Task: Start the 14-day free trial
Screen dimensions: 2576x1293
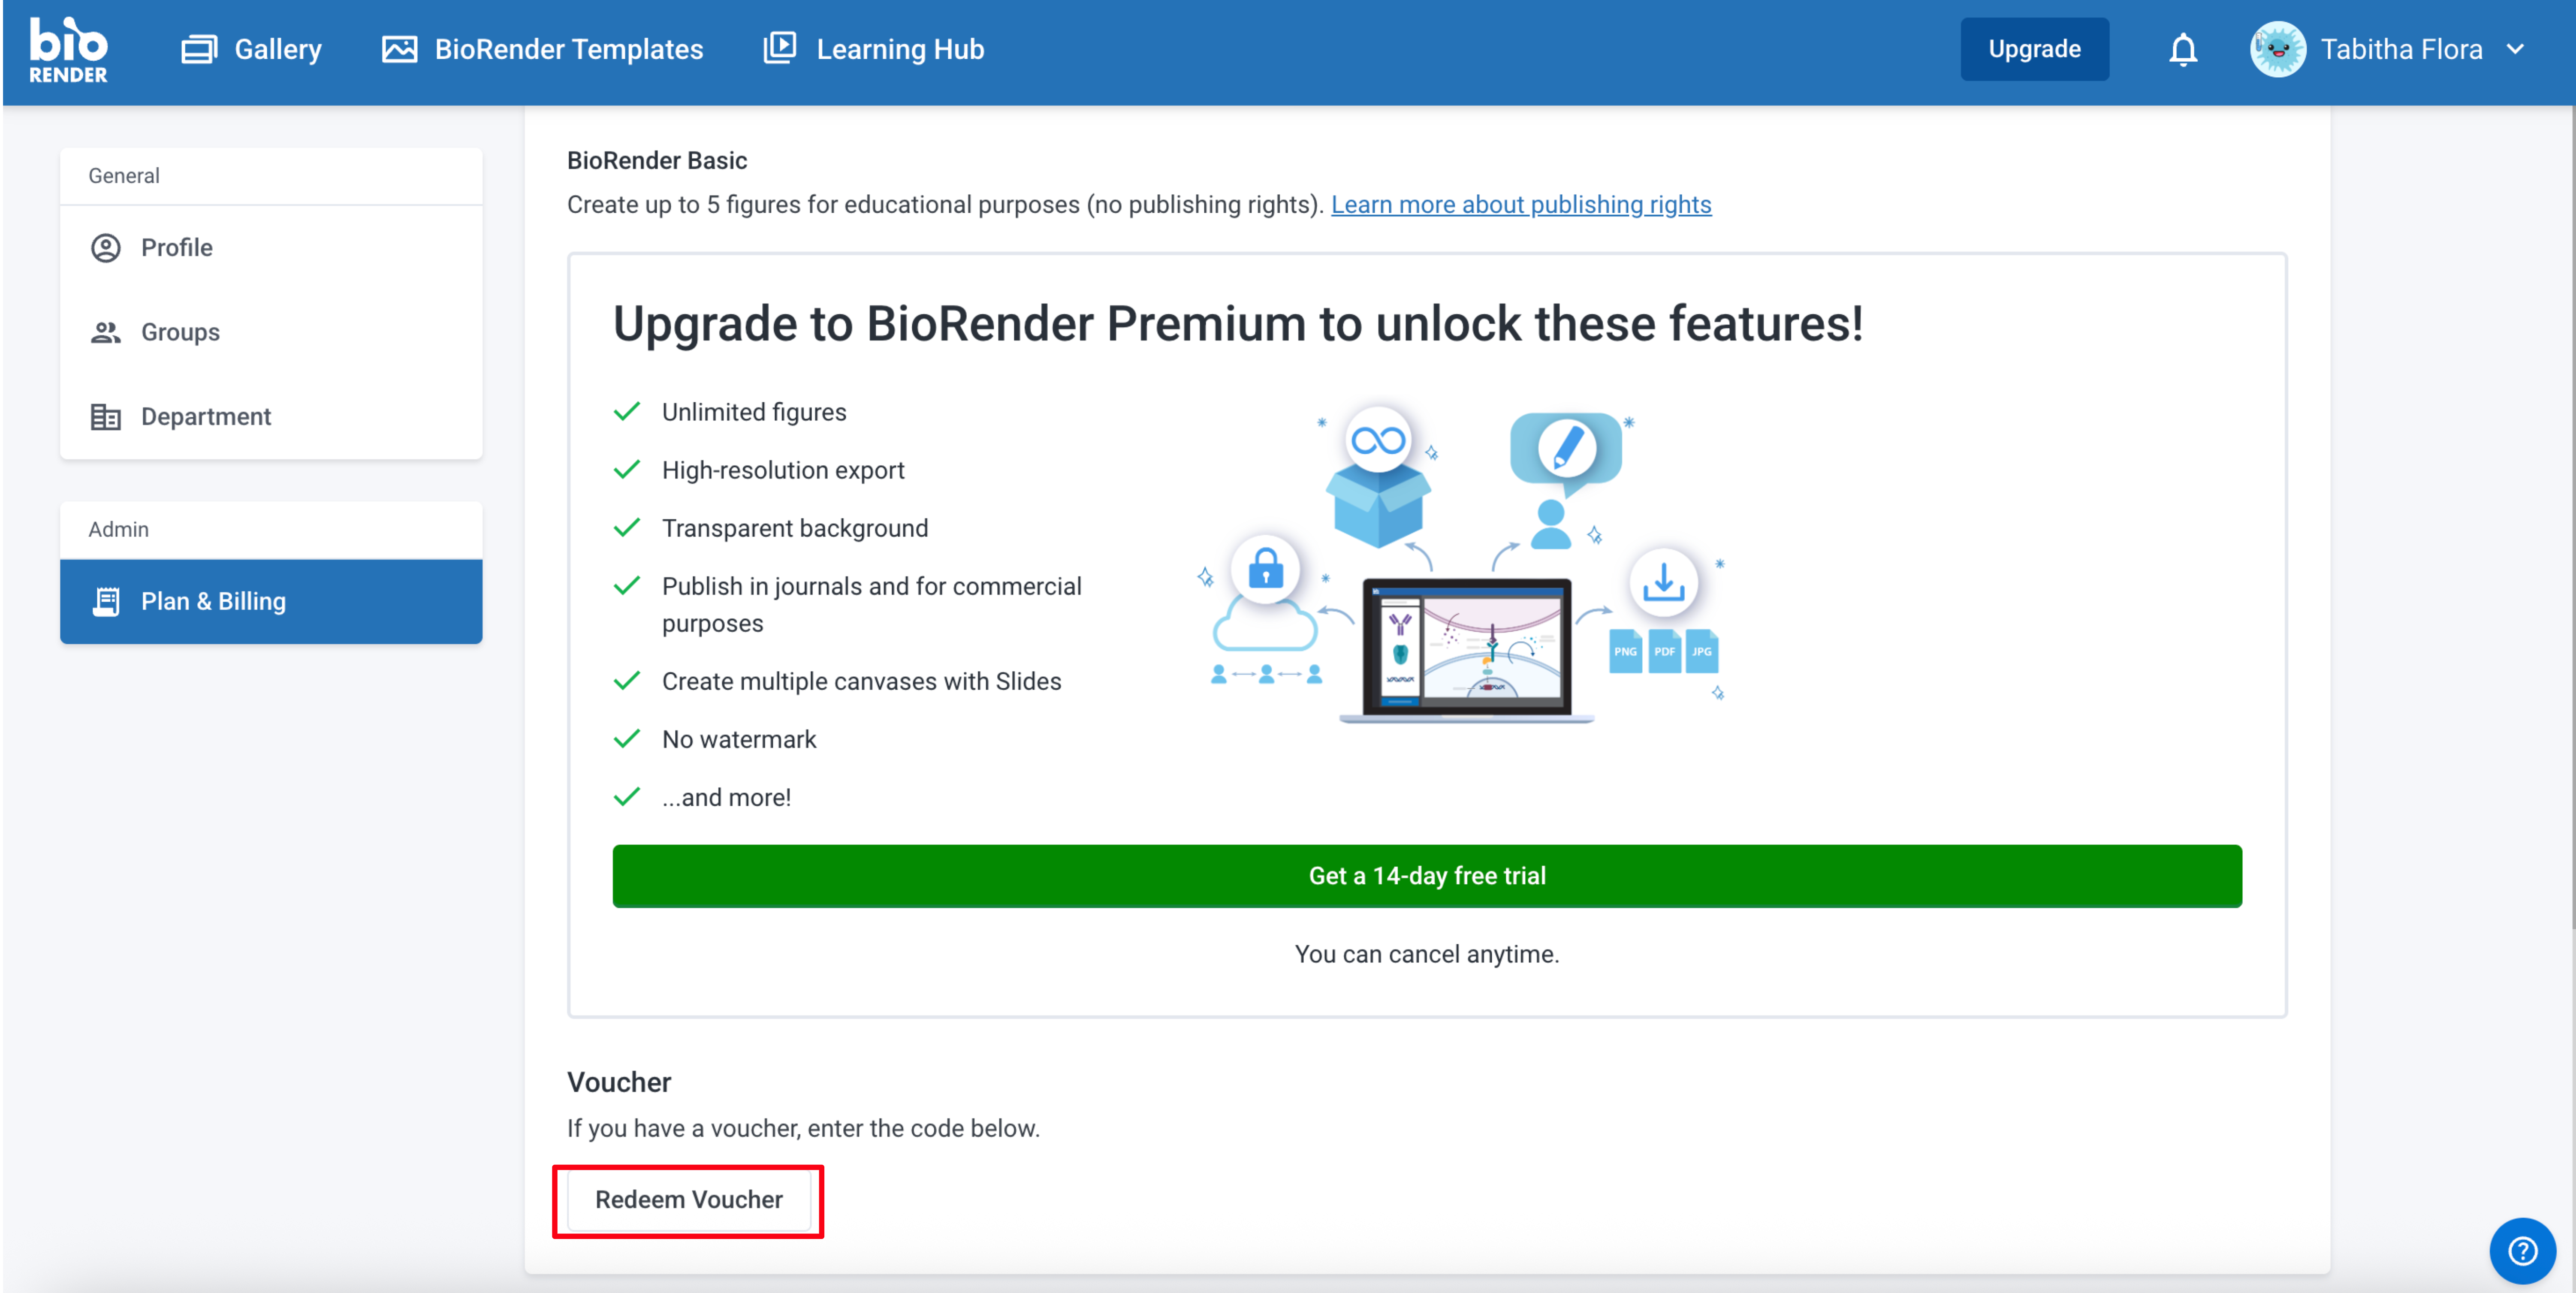Action: tap(1426, 876)
